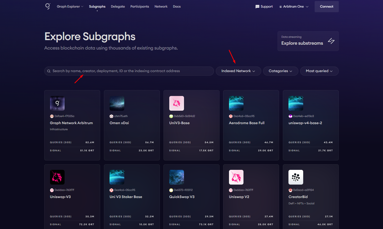Open the Arbitrum One network selector
The height and width of the screenshot is (229, 383).
pos(294,7)
